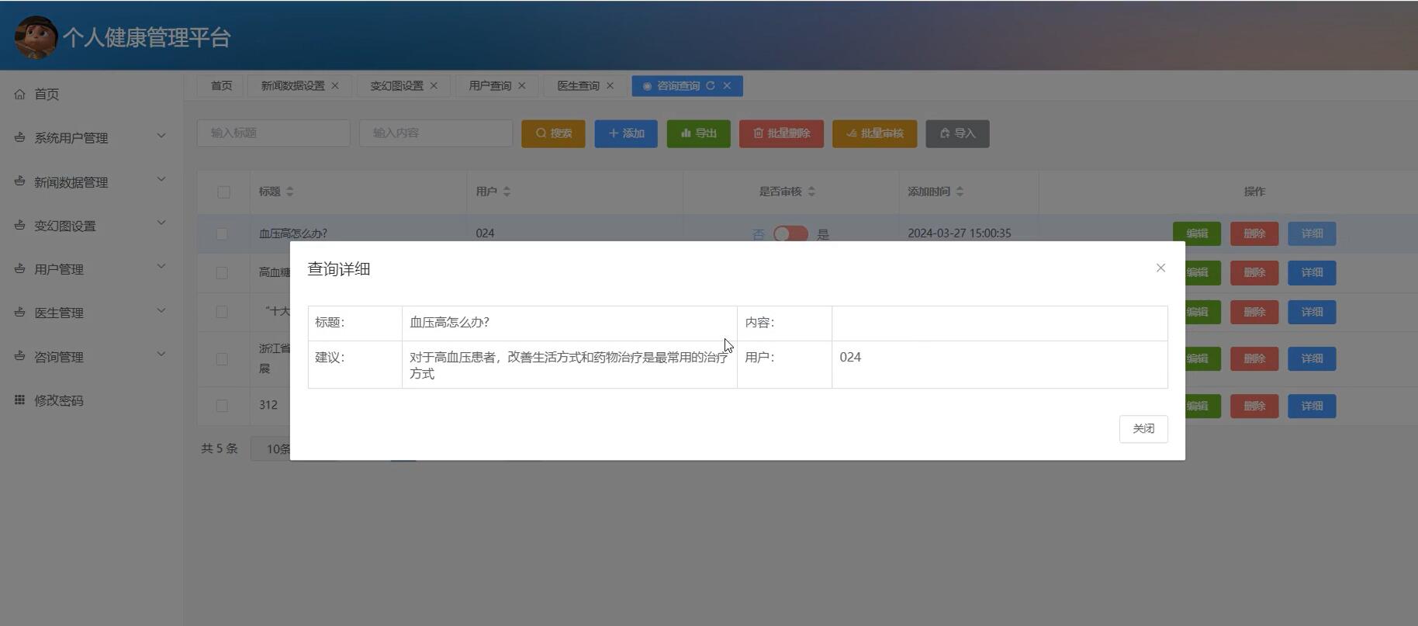The height and width of the screenshot is (626, 1418).
Task: Check the checkbox for row 312
Action: [222, 406]
